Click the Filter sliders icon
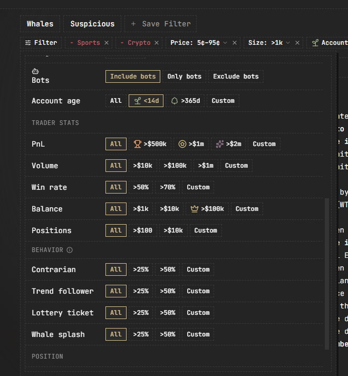This screenshot has width=348, height=376. pos(28,43)
